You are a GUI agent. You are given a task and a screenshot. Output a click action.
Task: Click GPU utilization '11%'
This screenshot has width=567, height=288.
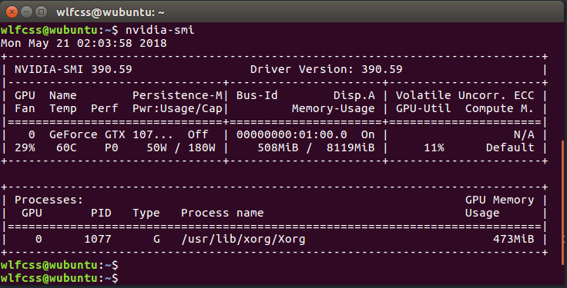434,147
